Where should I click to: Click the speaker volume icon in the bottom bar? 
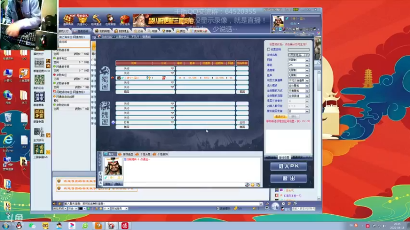click(254, 209)
